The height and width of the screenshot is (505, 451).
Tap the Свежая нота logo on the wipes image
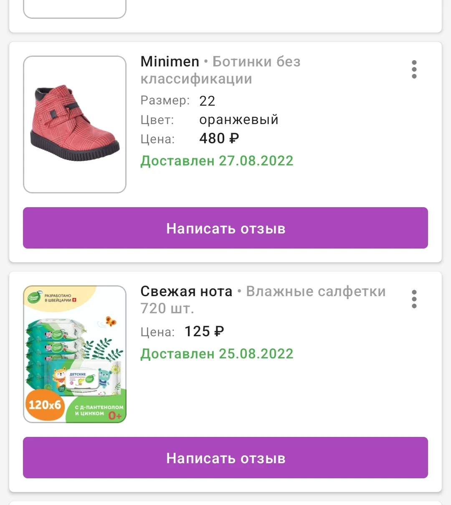point(33,298)
